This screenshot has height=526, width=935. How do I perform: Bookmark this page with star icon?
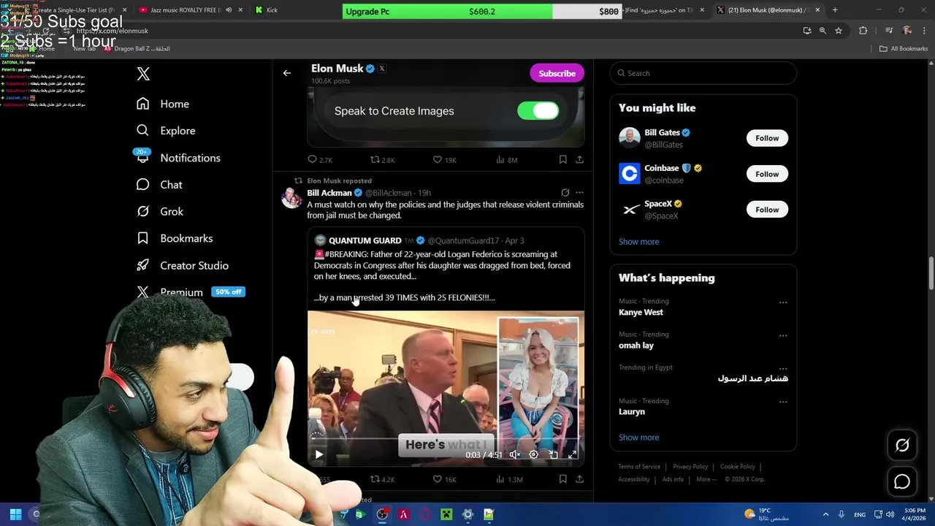pyautogui.click(x=839, y=31)
